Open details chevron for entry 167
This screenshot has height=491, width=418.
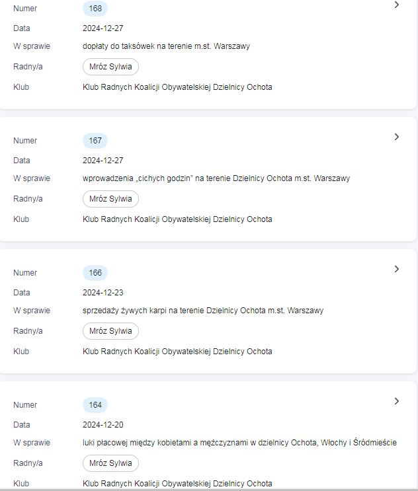[x=397, y=137]
